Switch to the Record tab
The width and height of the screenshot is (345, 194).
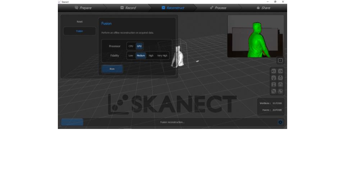pos(128,8)
